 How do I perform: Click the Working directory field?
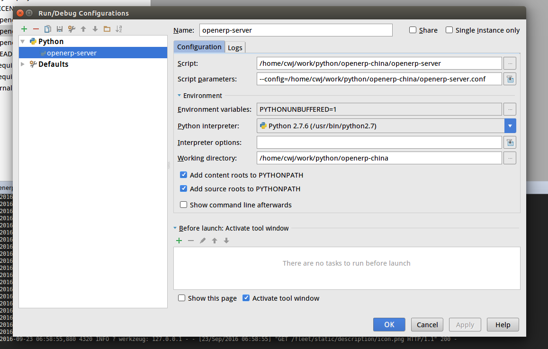tap(379, 158)
